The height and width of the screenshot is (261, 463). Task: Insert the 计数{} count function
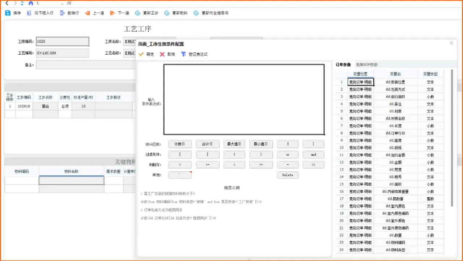(179, 144)
